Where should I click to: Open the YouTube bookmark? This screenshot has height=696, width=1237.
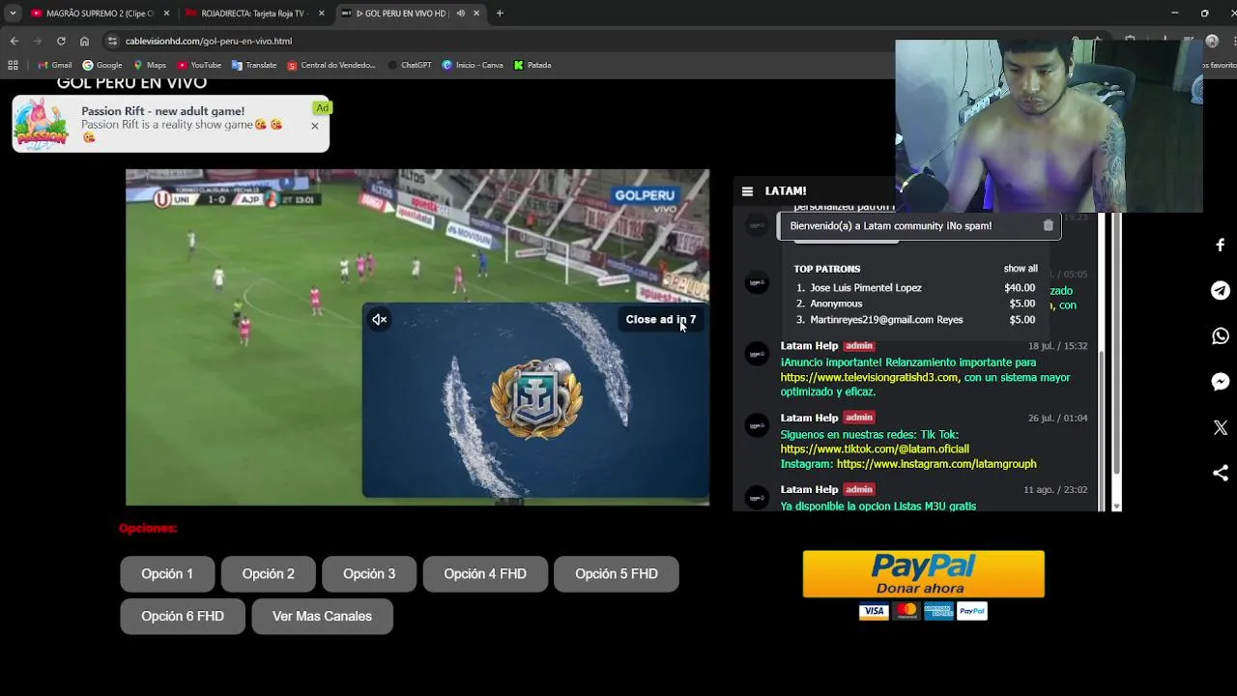199,65
